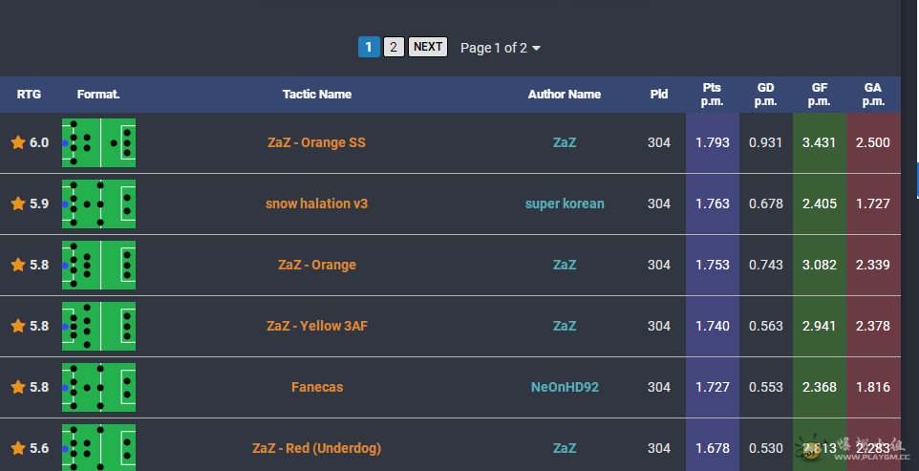Image resolution: width=919 pixels, height=471 pixels.
Task: Expand the Page 1 of 2 dropdown
Action: (x=500, y=48)
